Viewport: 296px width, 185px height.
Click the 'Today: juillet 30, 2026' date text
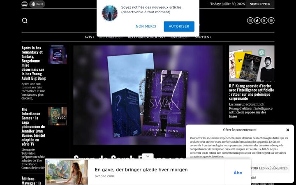[x=227, y=4]
